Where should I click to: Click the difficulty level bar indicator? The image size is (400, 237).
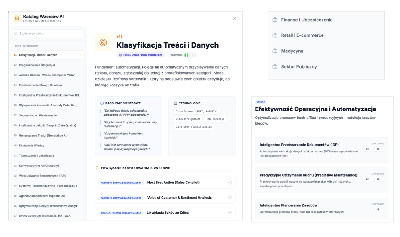[x=190, y=55]
